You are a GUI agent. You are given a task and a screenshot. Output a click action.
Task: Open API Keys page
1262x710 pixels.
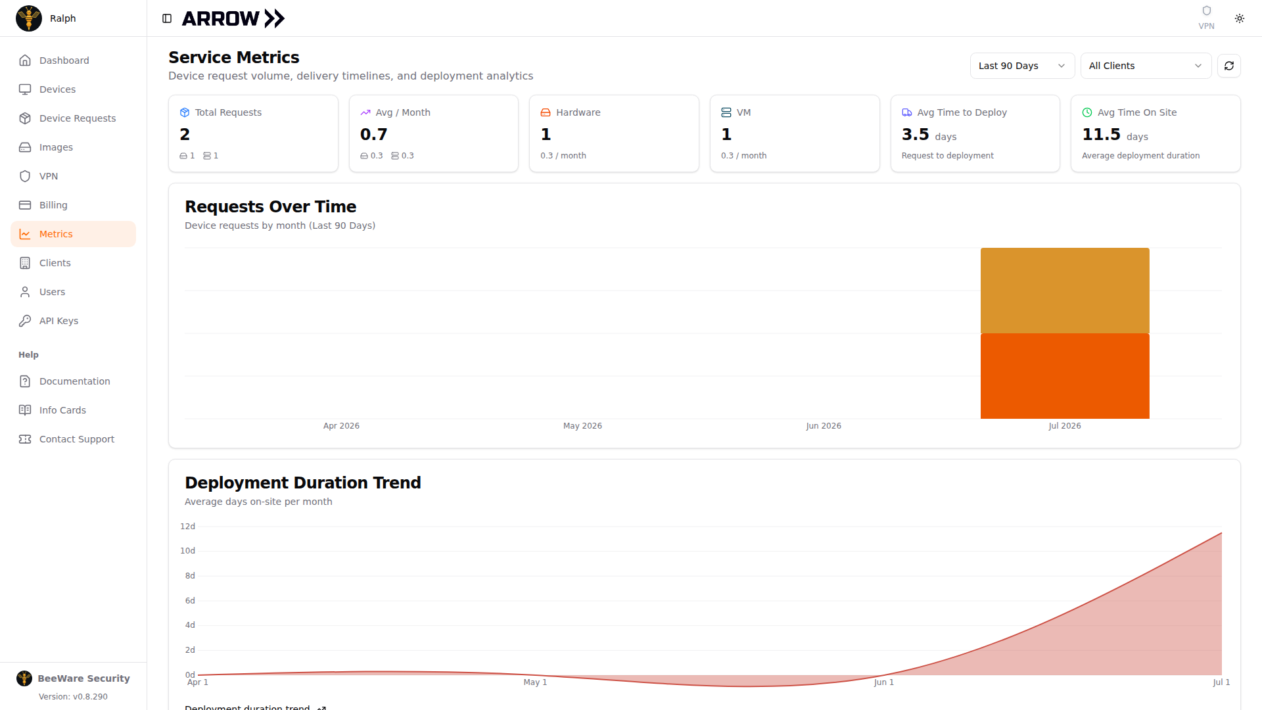pos(73,321)
